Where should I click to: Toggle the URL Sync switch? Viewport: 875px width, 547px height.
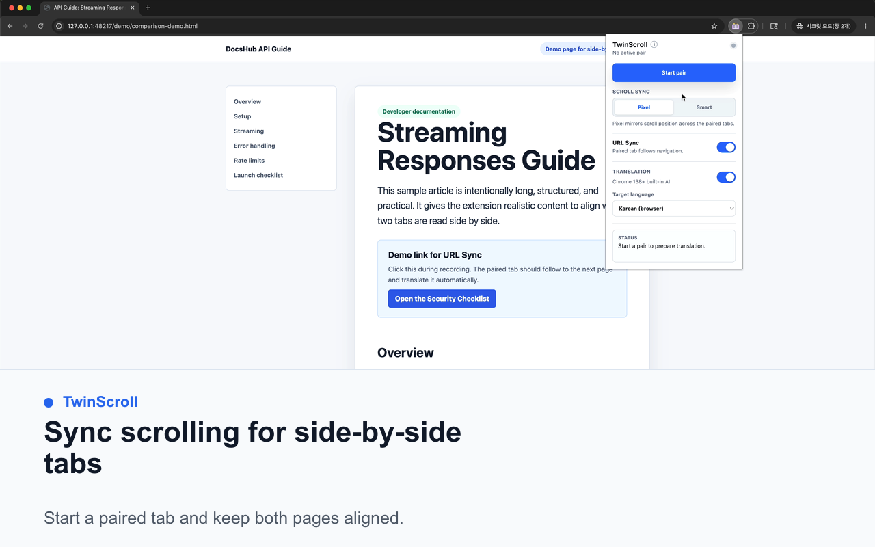[726, 147]
